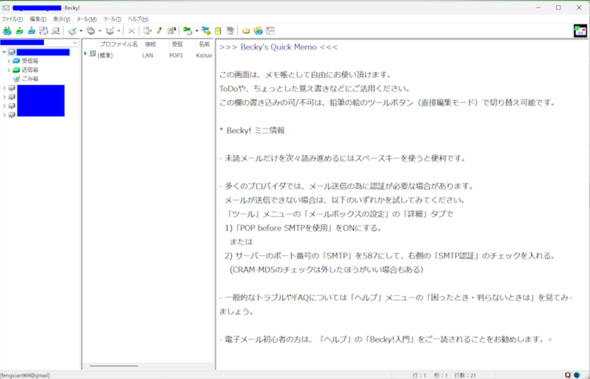Open the ヘルプ(H) menu

click(138, 19)
